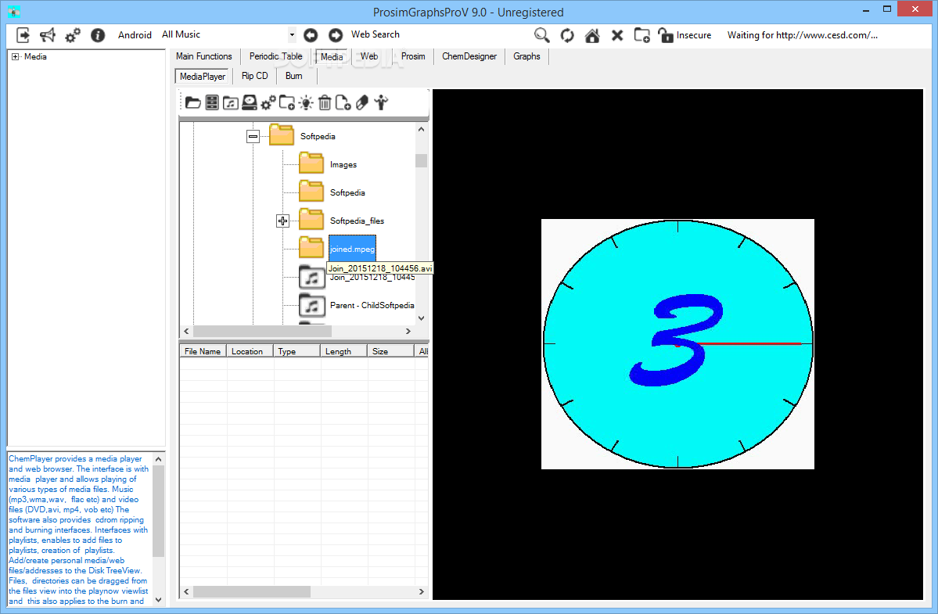
Task: Click folder tree vertical scrollbar up arrow
Action: (x=421, y=129)
